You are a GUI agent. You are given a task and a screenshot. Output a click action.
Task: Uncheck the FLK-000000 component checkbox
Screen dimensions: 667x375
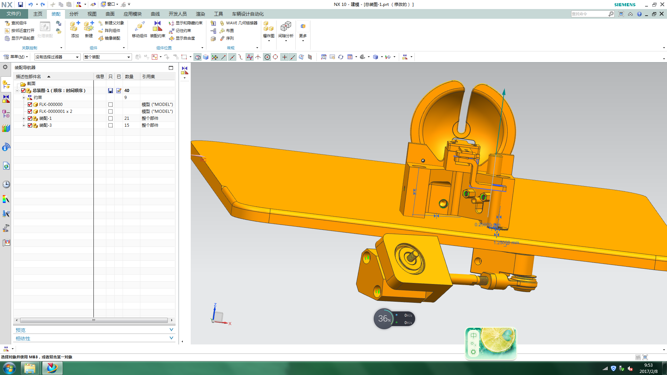click(30, 105)
